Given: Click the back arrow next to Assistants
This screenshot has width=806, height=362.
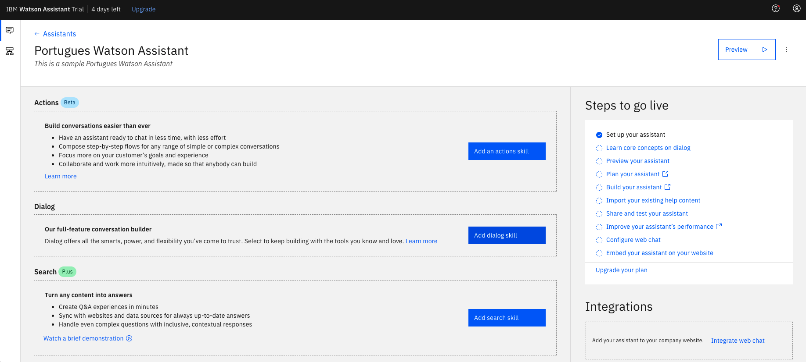Looking at the screenshot, I should pos(37,34).
